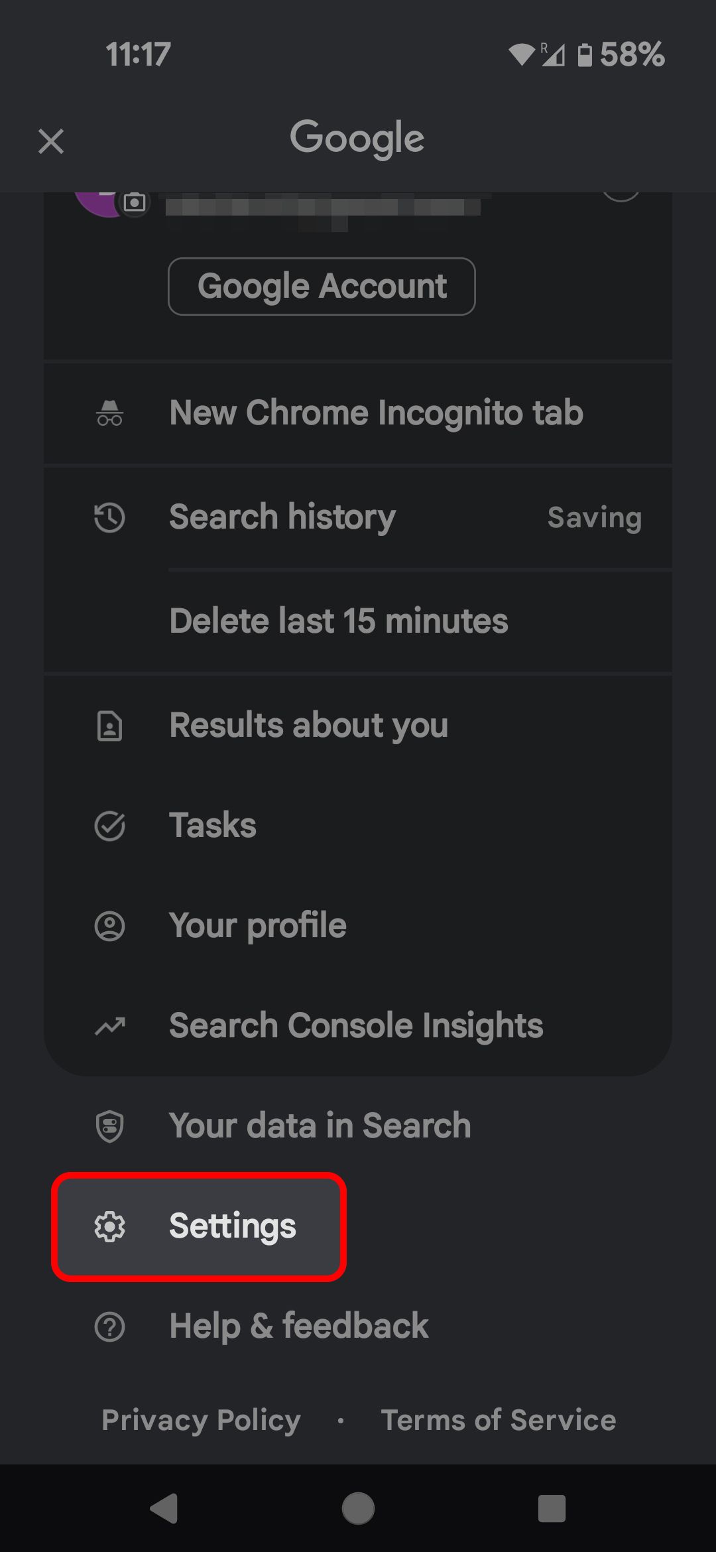Viewport: 716px width, 1552px height.
Task: Open the Terms of Service link
Action: 499,1420
